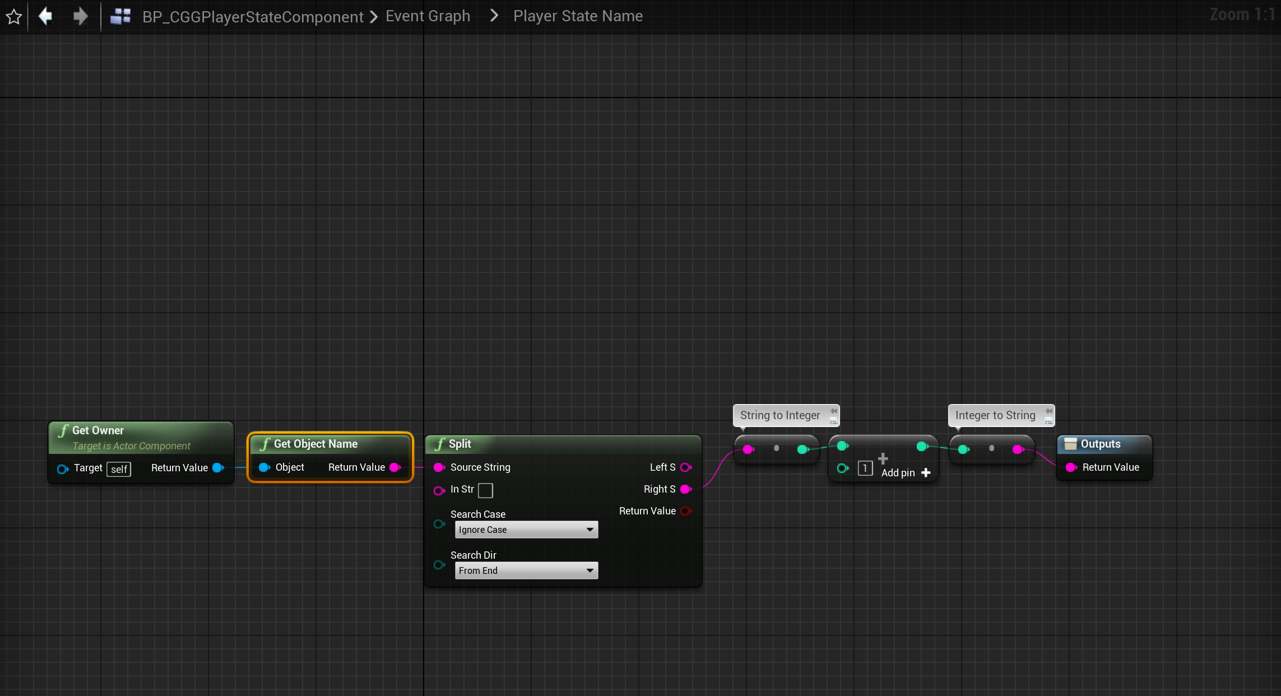Screen dimensions: 1281x696
Task: Open BP_CGGPlayerStateComponent breadcrumb
Action: coord(253,17)
